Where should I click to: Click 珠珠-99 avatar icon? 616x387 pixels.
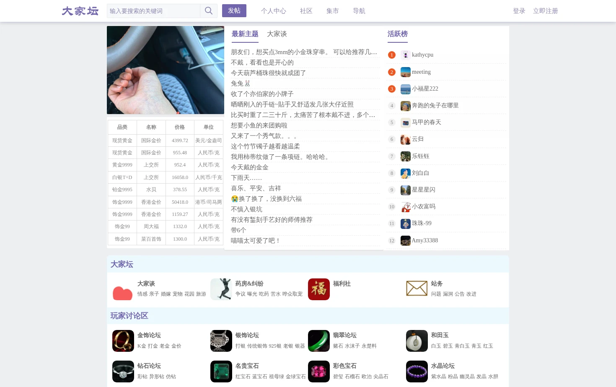coord(405,223)
